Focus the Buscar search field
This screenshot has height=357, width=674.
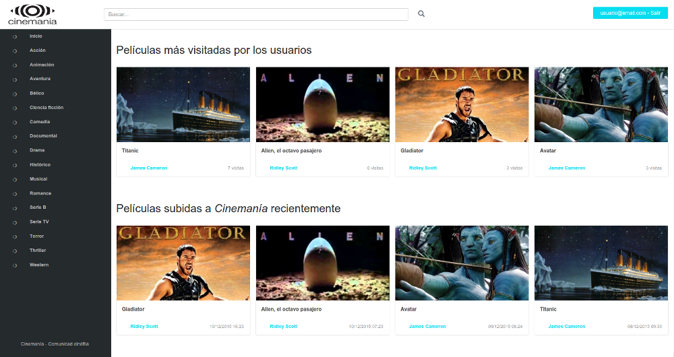256,14
